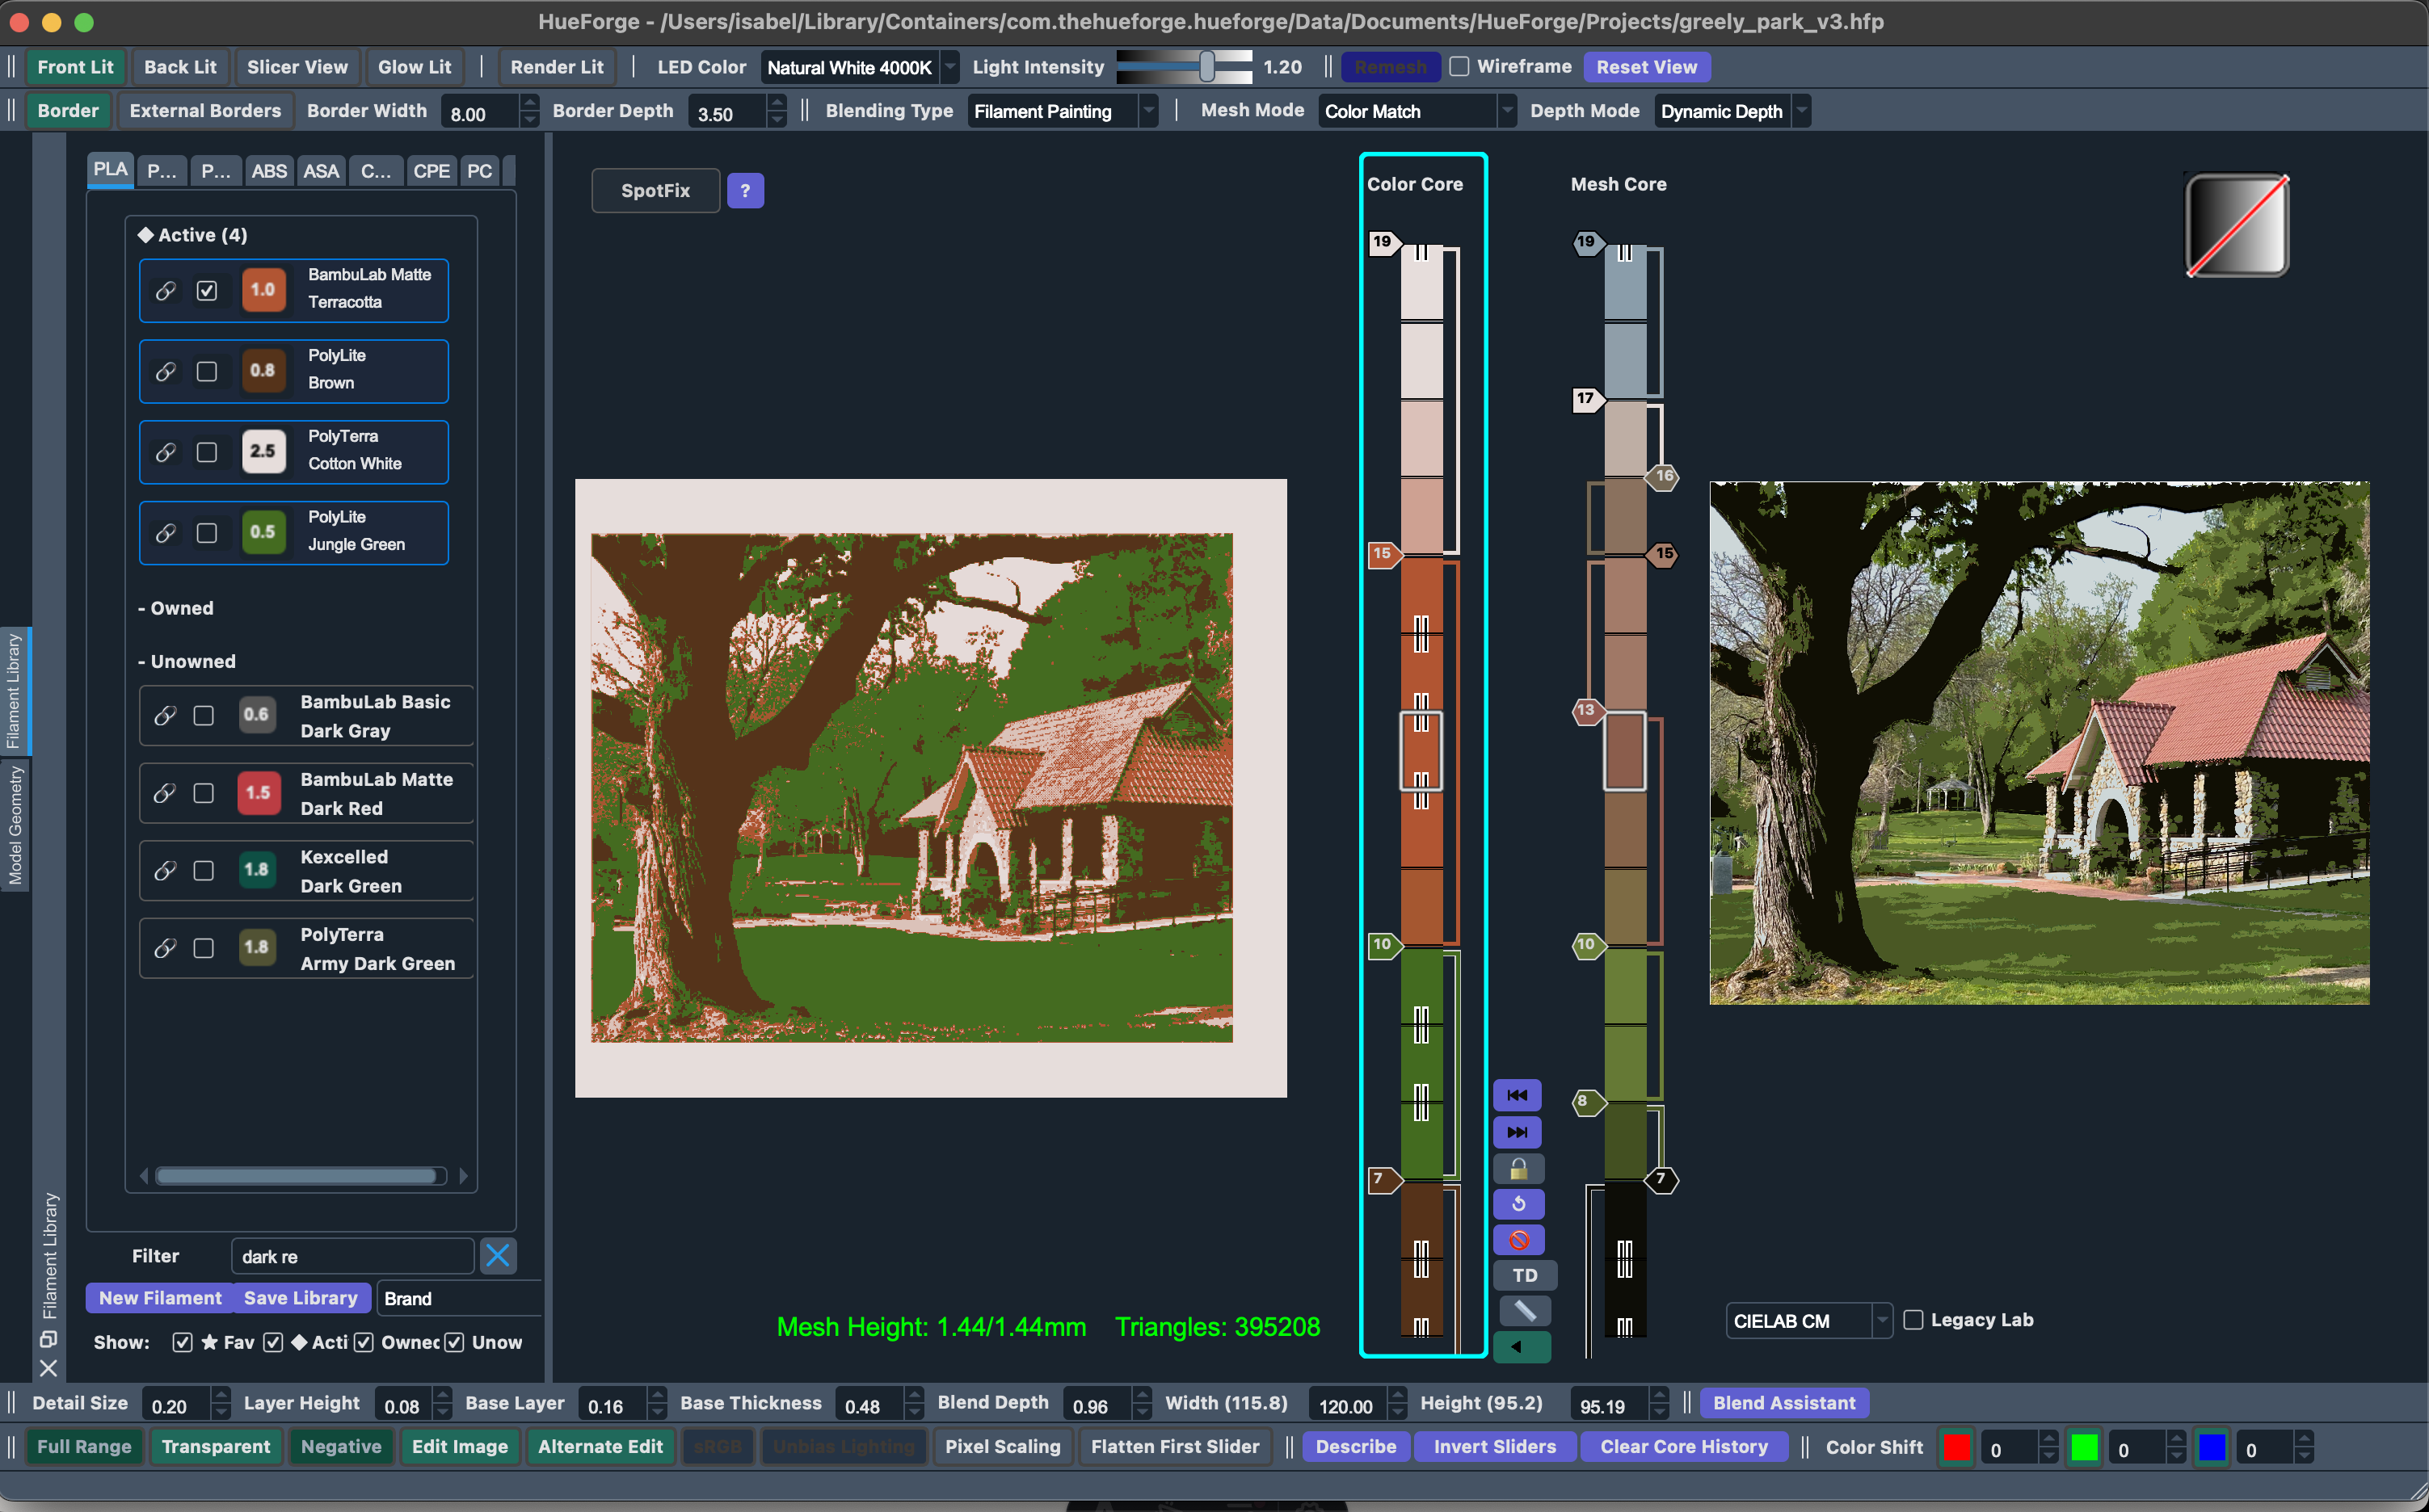Click the New Filament button
The height and width of the screenshot is (1512, 2429).
pos(160,1298)
